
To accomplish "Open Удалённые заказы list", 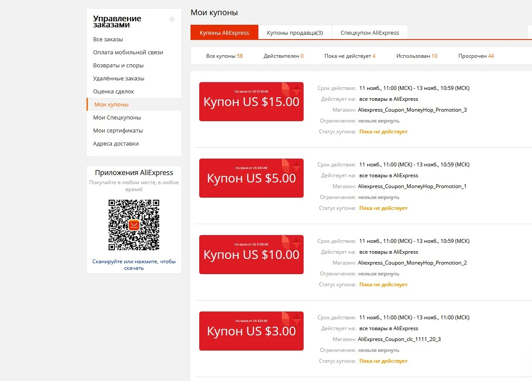I will coord(119,79).
